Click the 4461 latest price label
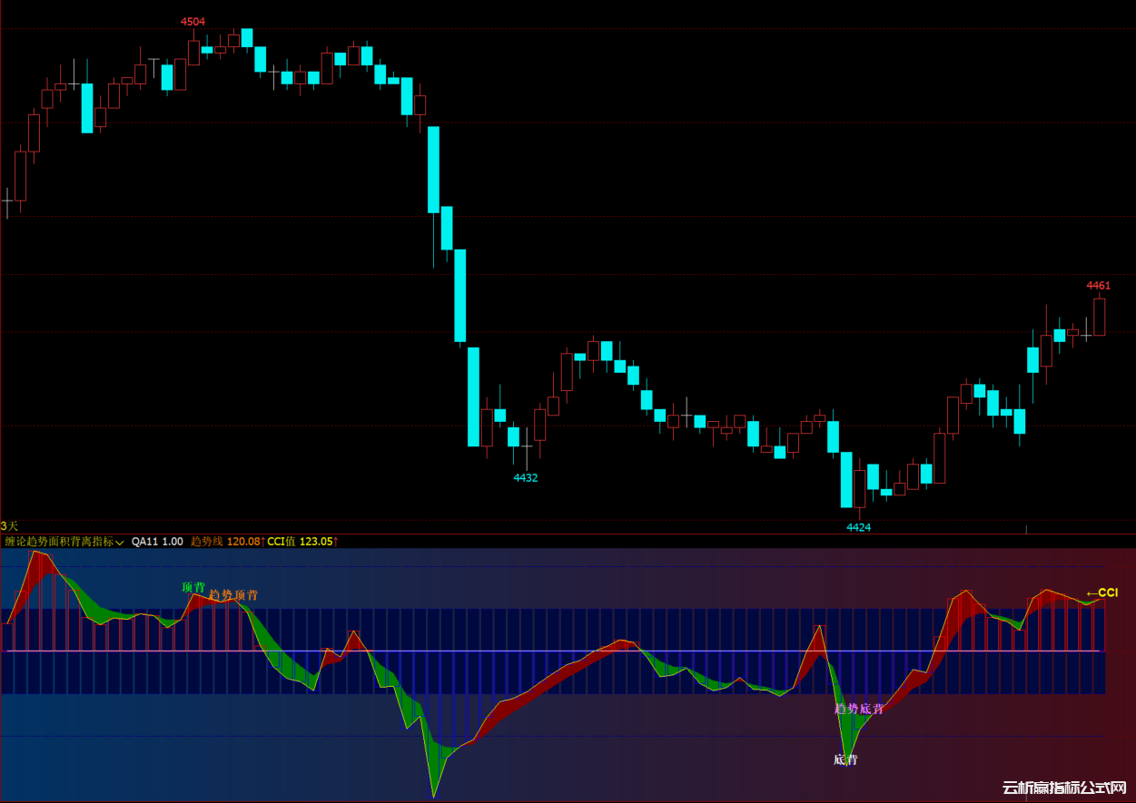The height and width of the screenshot is (803, 1136). [1099, 286]
